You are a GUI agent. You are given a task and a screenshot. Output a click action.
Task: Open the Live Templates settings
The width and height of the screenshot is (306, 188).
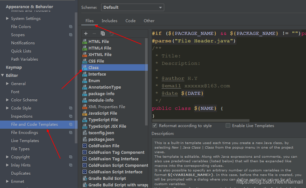[x=25, y=141]
